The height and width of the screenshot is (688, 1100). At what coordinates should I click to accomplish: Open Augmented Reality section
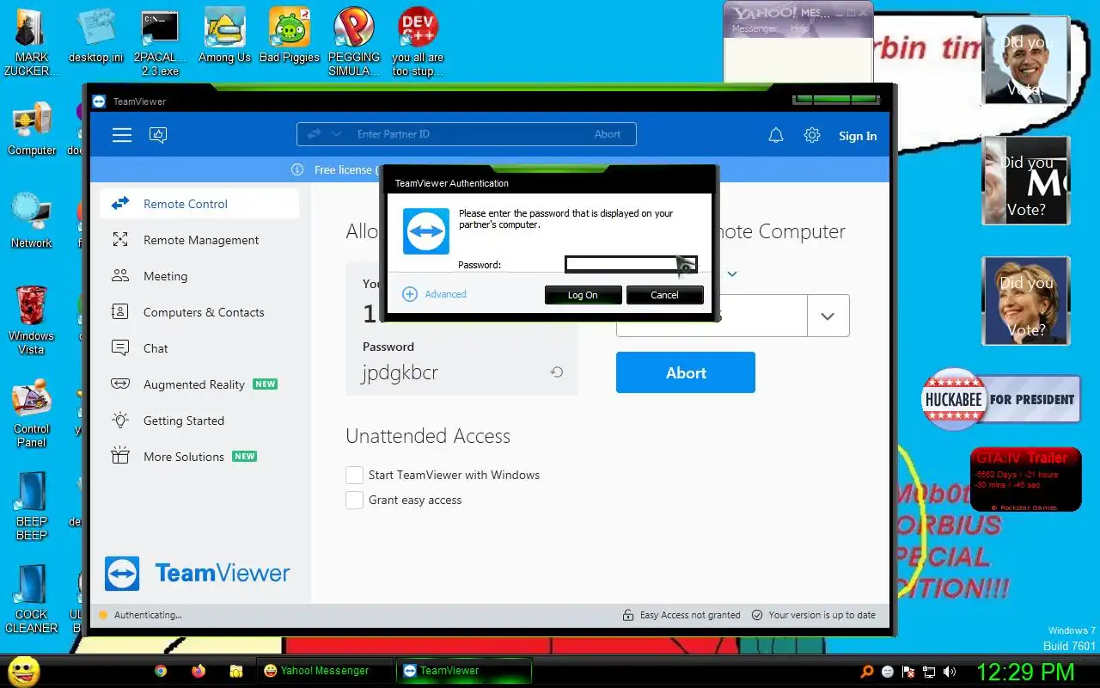coord(199,384)
